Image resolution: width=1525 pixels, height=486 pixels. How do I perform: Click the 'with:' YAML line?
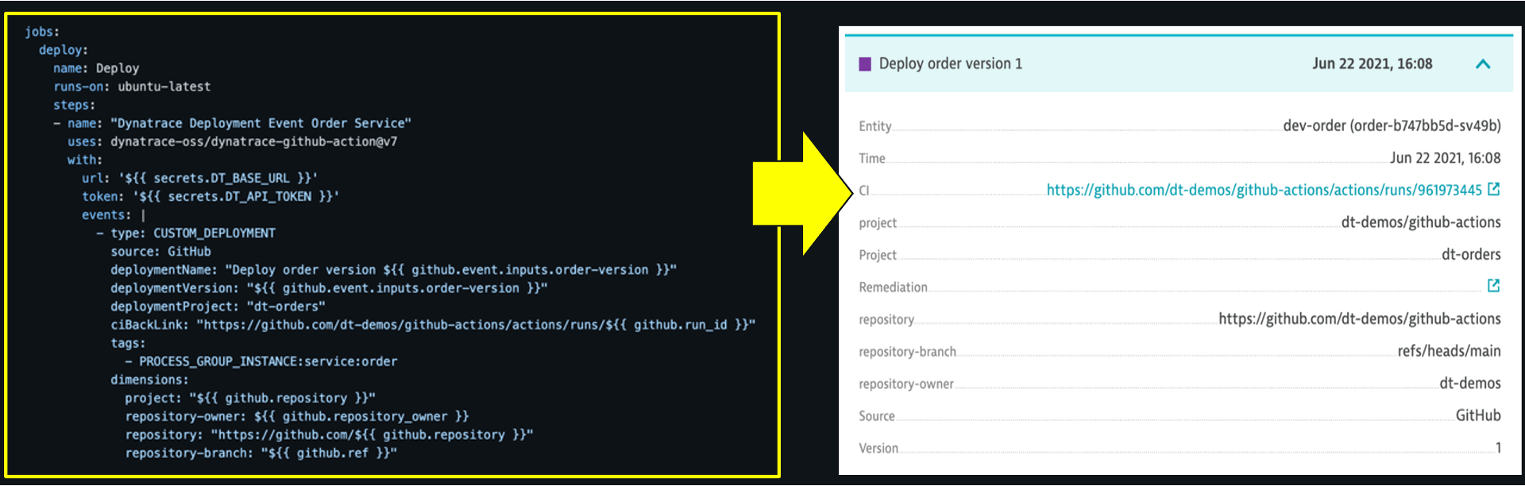click(x=85, y=160)
